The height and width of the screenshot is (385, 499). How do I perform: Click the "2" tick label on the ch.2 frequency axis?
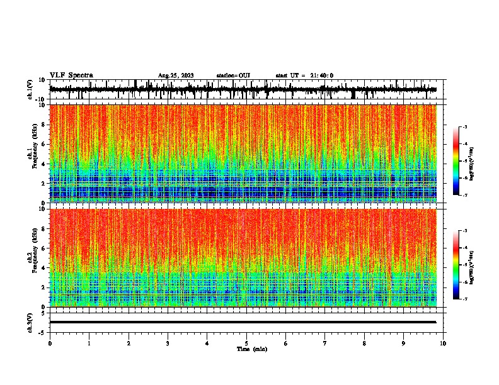43,287
